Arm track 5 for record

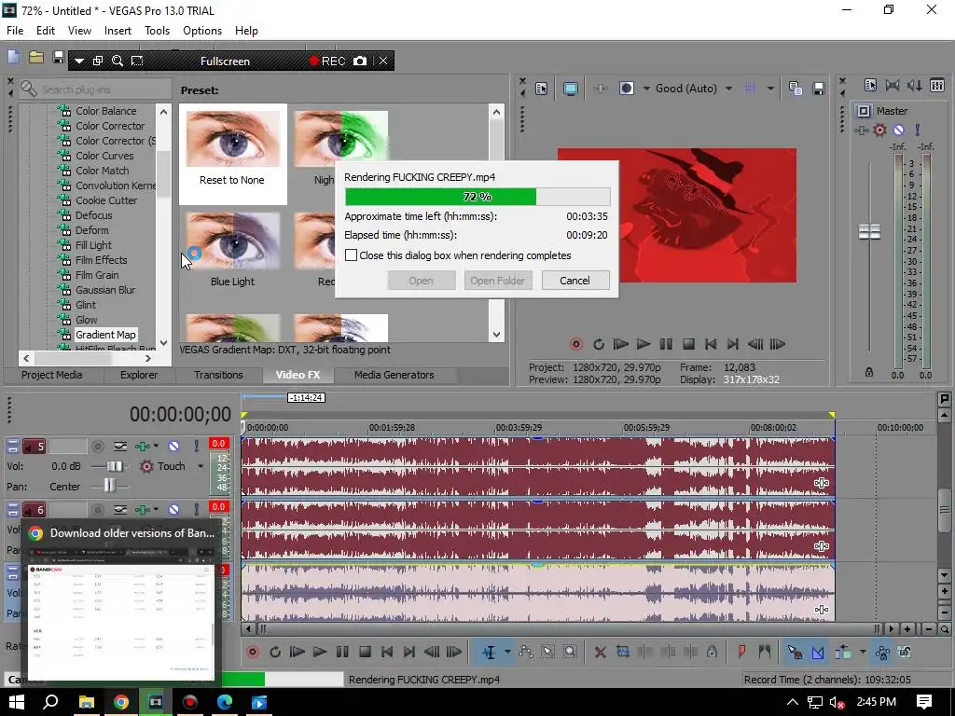coord(97,447)
